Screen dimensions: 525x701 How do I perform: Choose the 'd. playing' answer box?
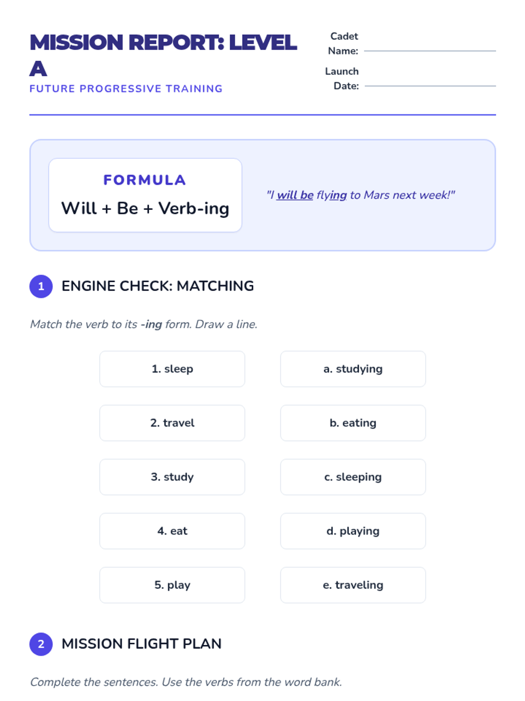point(353,531)
